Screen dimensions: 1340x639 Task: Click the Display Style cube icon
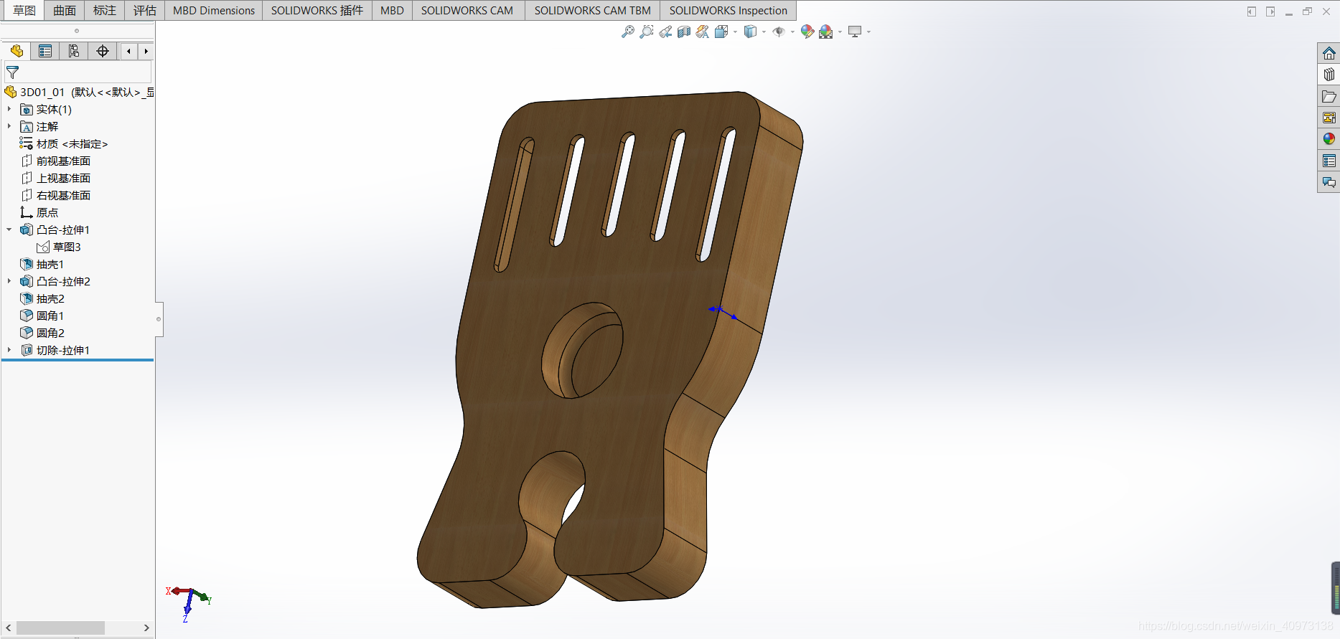click(x=750, y=32)
